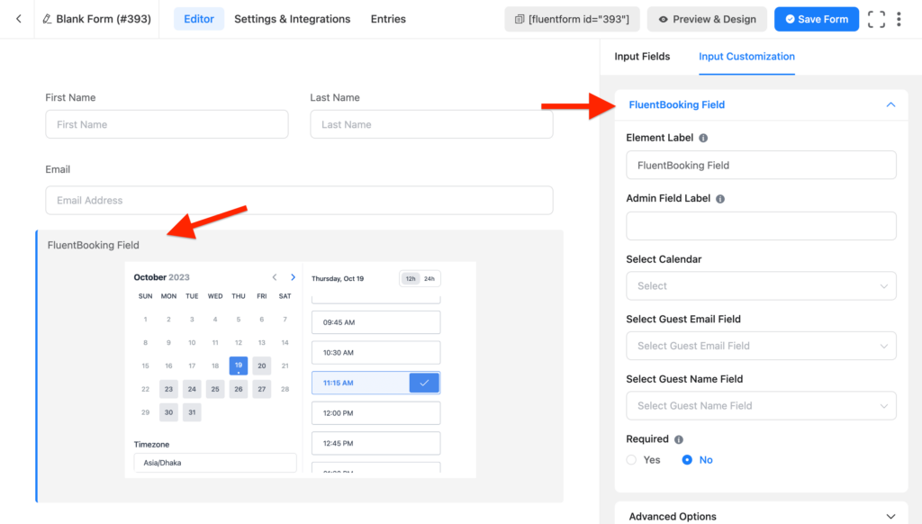Click info icon next to Element Label

[703, 138]
